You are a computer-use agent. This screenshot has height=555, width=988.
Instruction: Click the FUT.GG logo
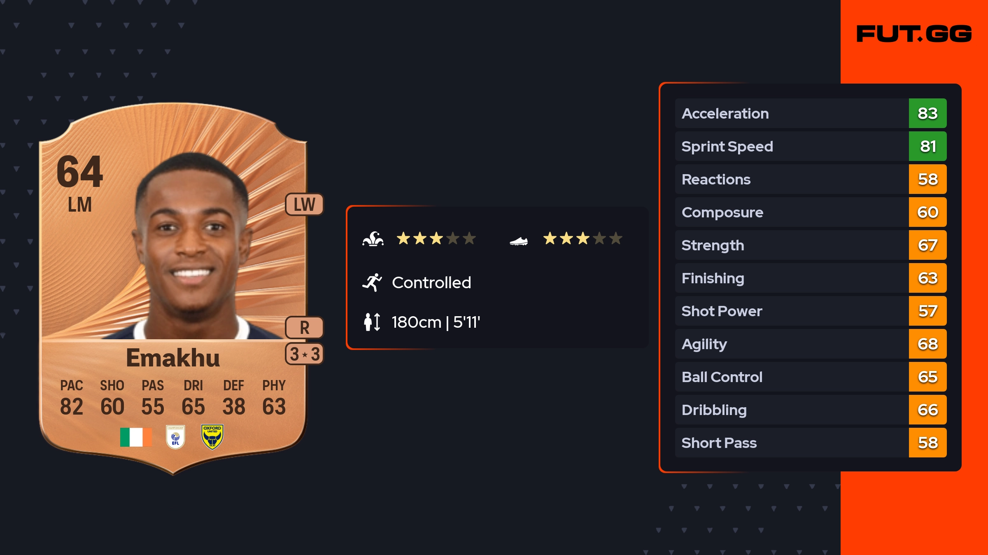point(913,34)
